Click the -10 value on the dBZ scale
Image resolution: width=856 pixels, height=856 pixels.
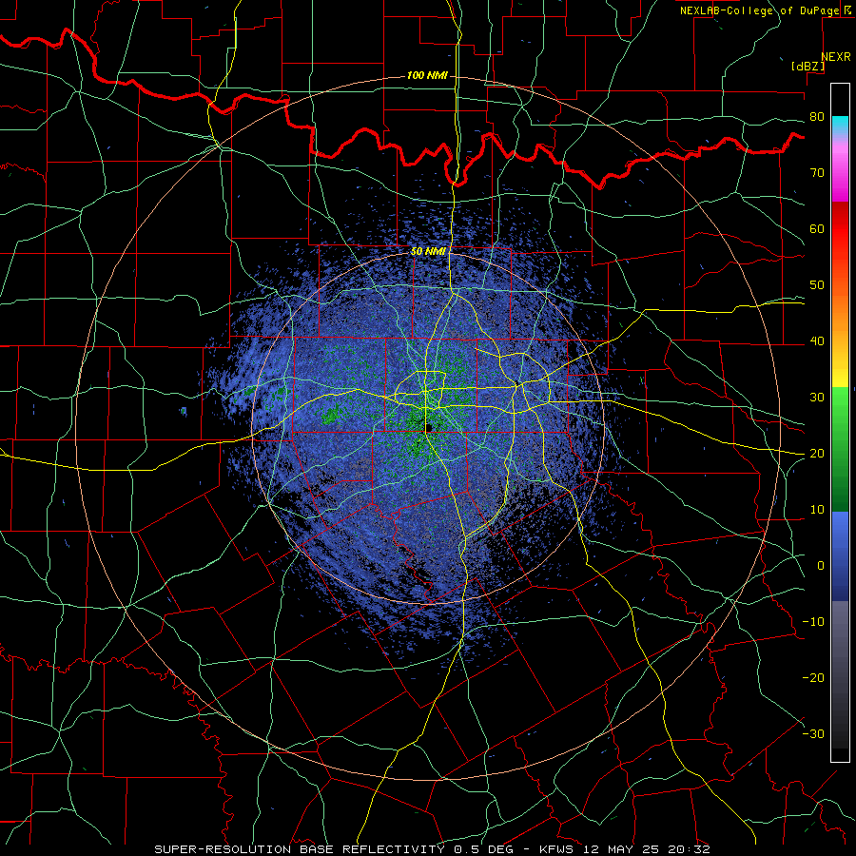(813, 621)
